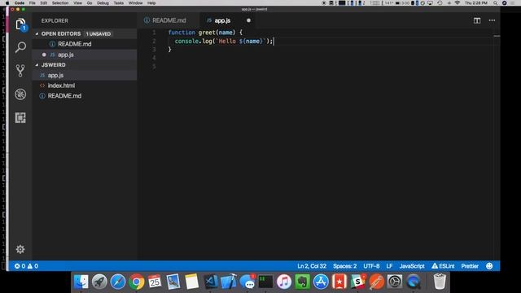
Task: Open the editor More Actions ellipsis
Action: [x=492, y=20]
